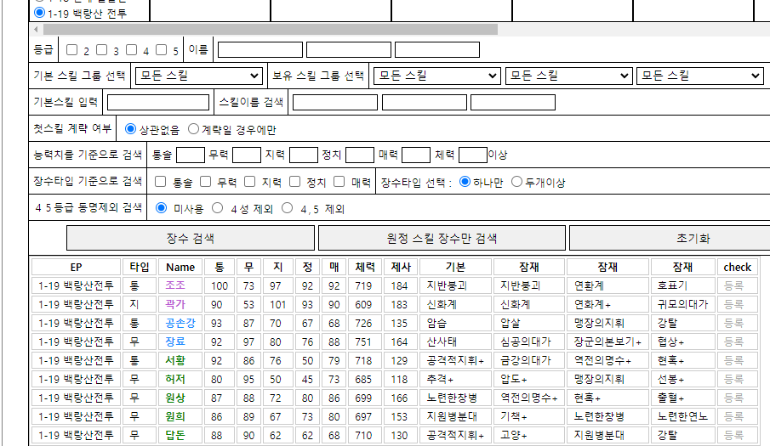Open general 조조 name link
The width and height of the screenshot is (770, 446).
click(175, 285)
